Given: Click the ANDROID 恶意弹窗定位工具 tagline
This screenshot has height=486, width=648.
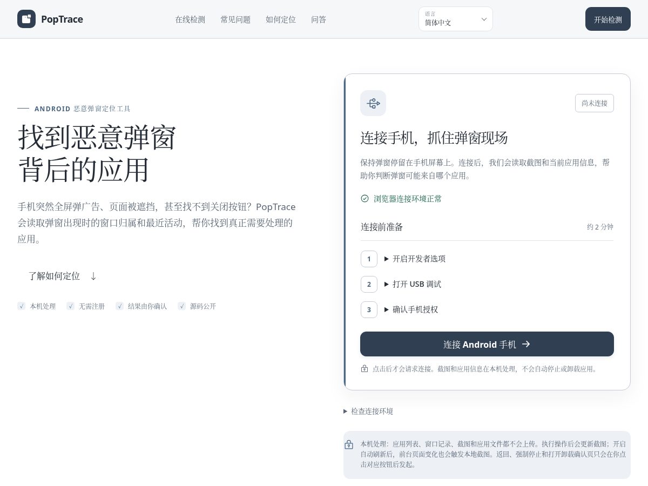Looking at the screenshot, I should (83, 109).
